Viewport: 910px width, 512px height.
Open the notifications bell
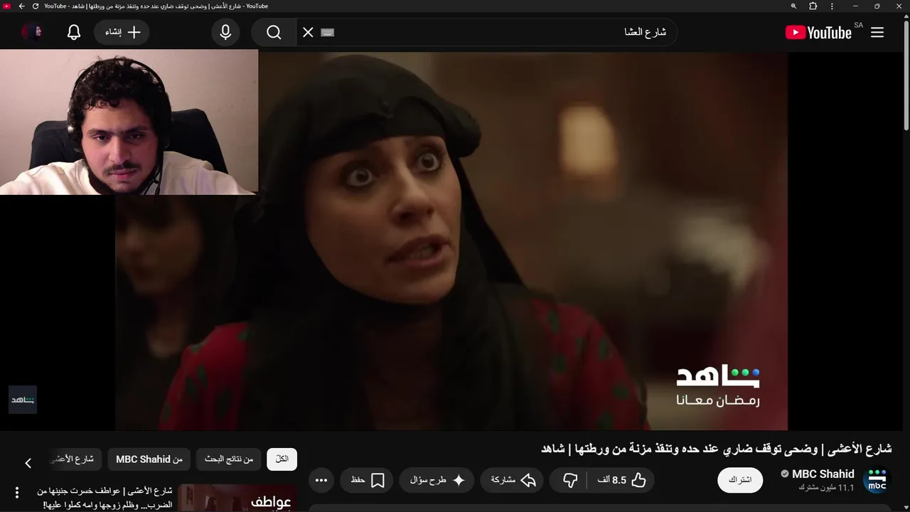(74, 33)
